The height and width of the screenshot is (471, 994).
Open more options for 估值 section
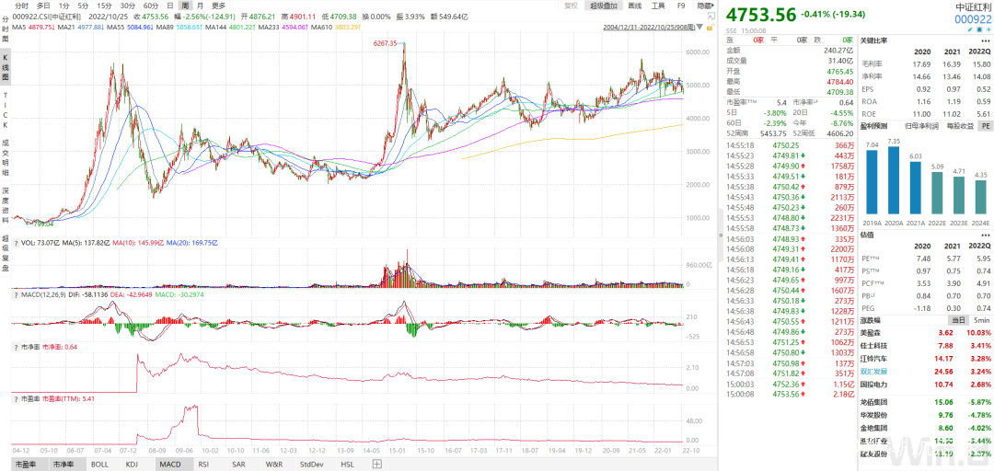[x=985, y=234]
